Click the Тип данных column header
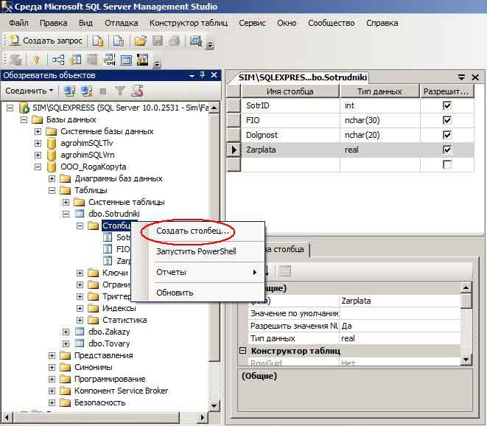The image size is (487, 426). coord(379,91)
